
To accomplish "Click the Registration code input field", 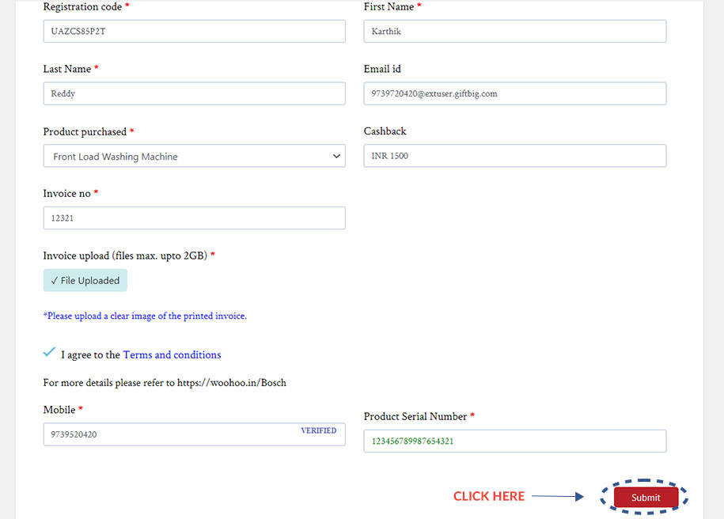I will (195, 31).
